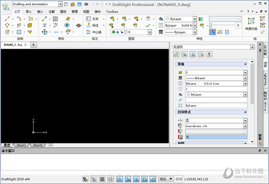Switch to the 注解 annotate ribbon tab
The image size is (269, 184).
[x=51, y=12]
